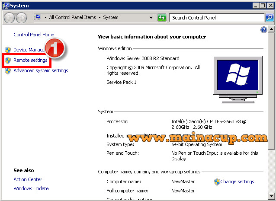Click the Back navigation arrow

9,18
